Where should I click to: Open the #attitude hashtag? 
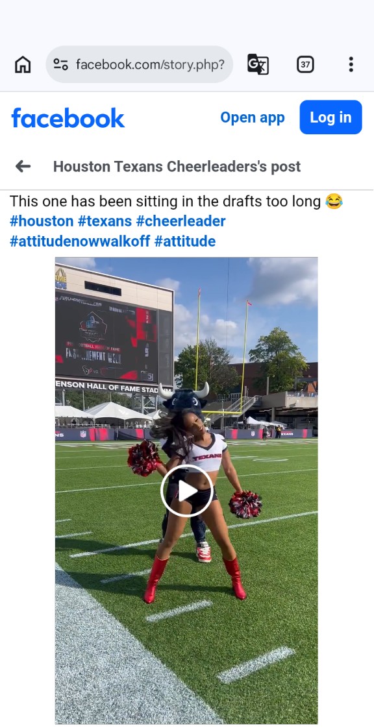click(185, 241)
